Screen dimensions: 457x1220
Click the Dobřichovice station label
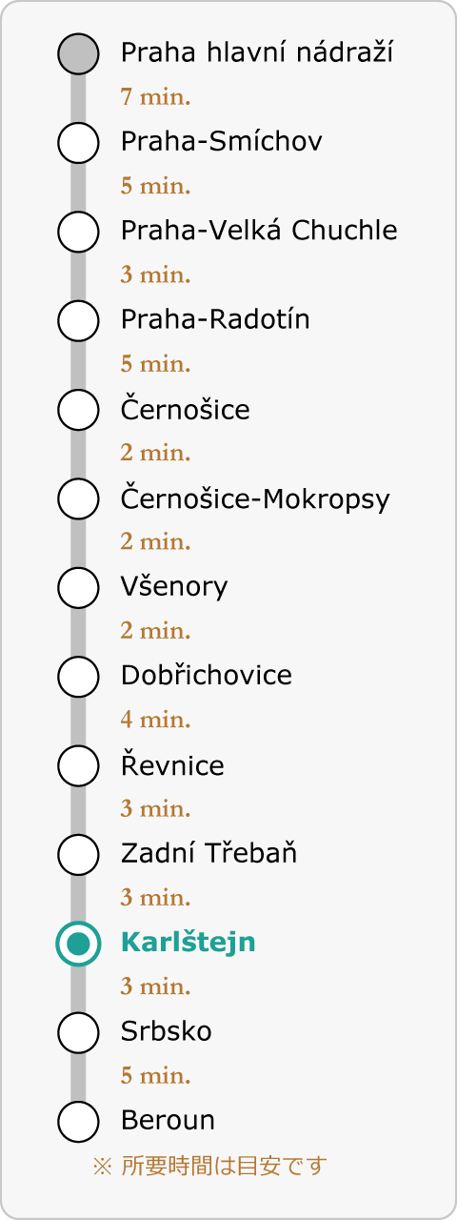206,676
